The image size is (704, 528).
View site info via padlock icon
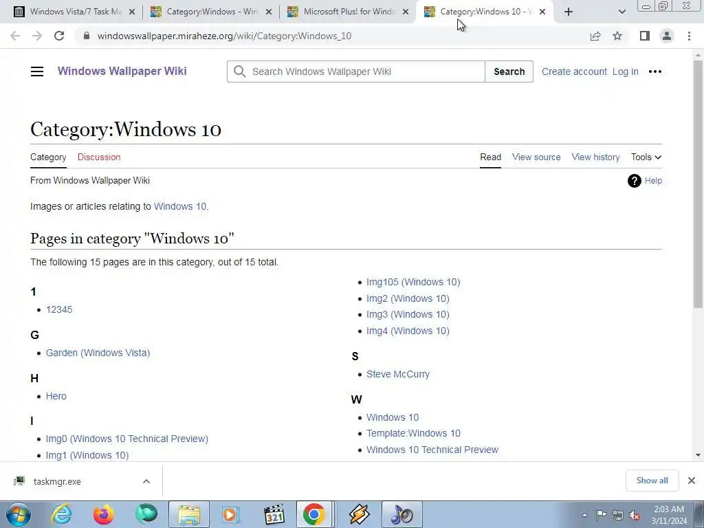pos(87,36)
